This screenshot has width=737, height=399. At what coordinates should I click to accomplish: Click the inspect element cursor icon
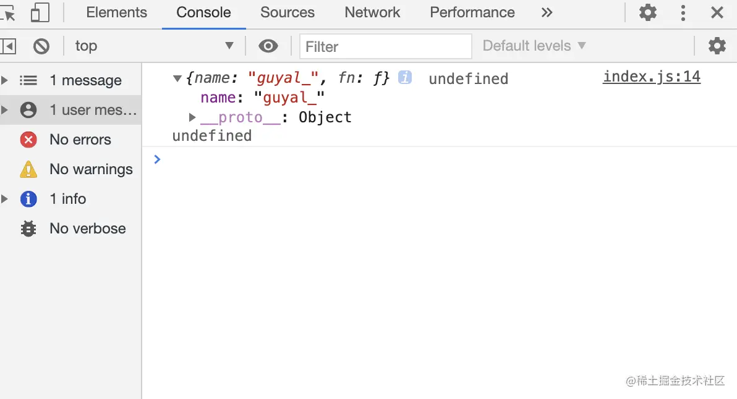coord(9,12)
